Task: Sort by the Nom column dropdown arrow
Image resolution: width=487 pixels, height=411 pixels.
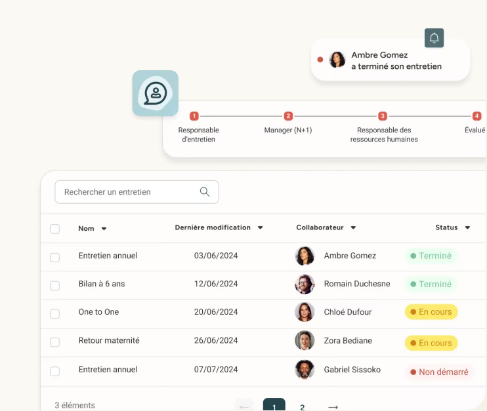Action: [104, 229]
